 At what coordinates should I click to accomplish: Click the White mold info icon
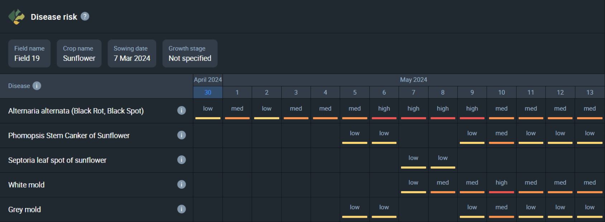(182, 185)
